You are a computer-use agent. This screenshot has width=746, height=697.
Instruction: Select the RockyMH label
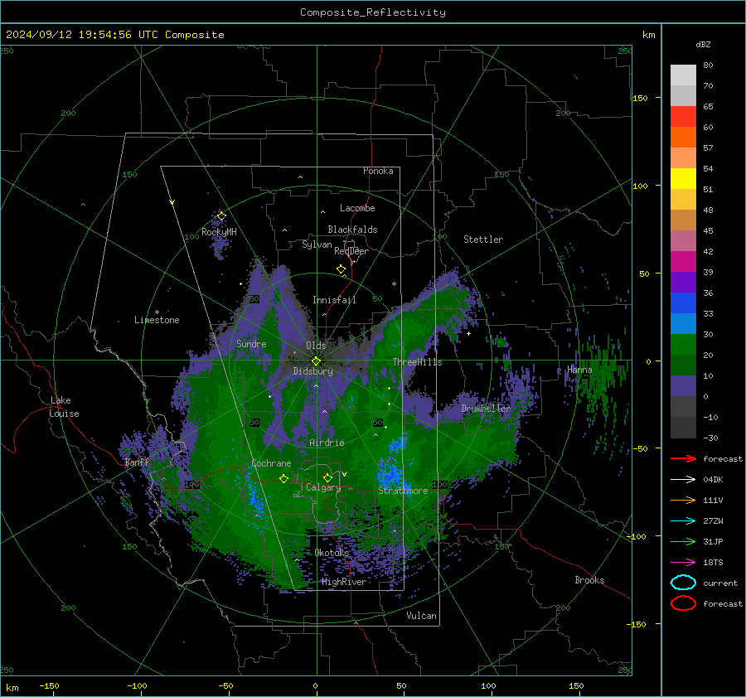pyautogui.click(x=219, y=232)
